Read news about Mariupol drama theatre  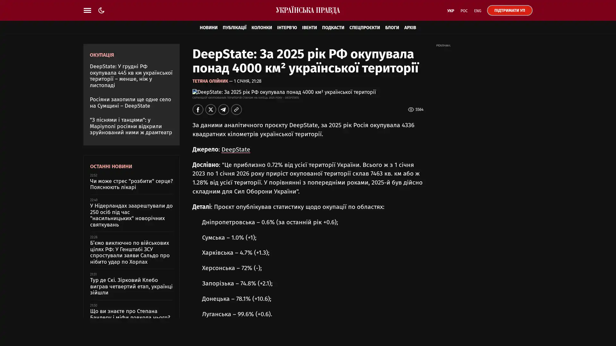(131, 126)
